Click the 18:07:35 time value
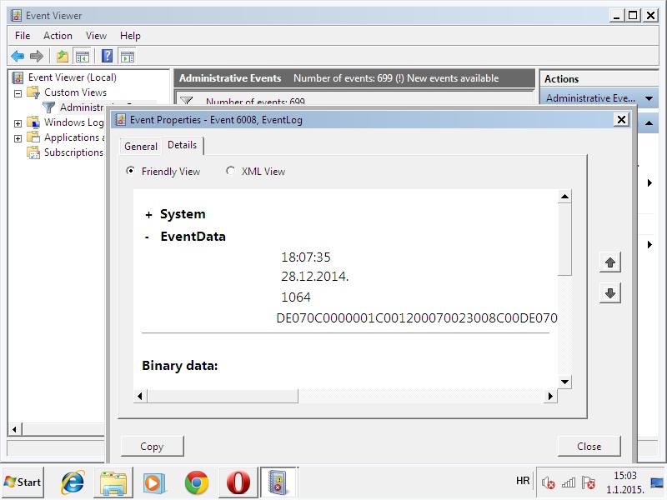Screen dimensions: 667x500 [x=306, y=257]
